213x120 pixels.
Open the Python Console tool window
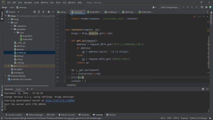(67, 115)
